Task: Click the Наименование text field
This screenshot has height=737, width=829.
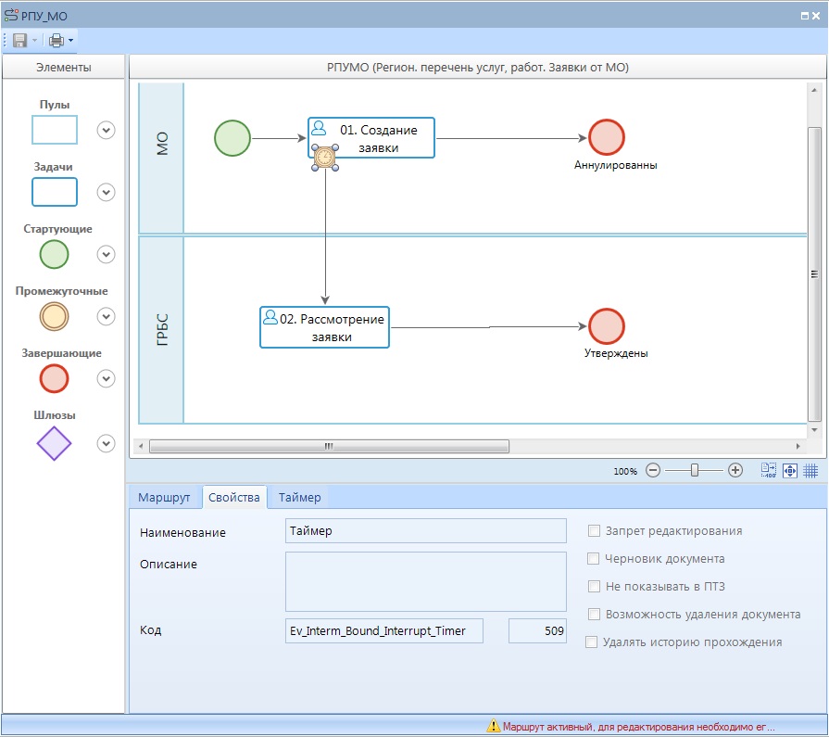Action: click(426, 531)
